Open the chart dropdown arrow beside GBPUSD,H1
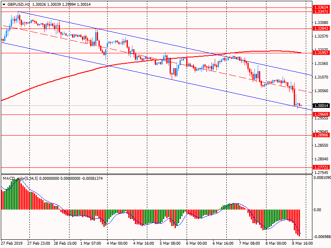331x248 pixels. [x=4, y=5]
